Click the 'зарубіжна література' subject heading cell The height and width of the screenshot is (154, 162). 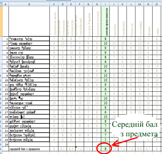71,21
